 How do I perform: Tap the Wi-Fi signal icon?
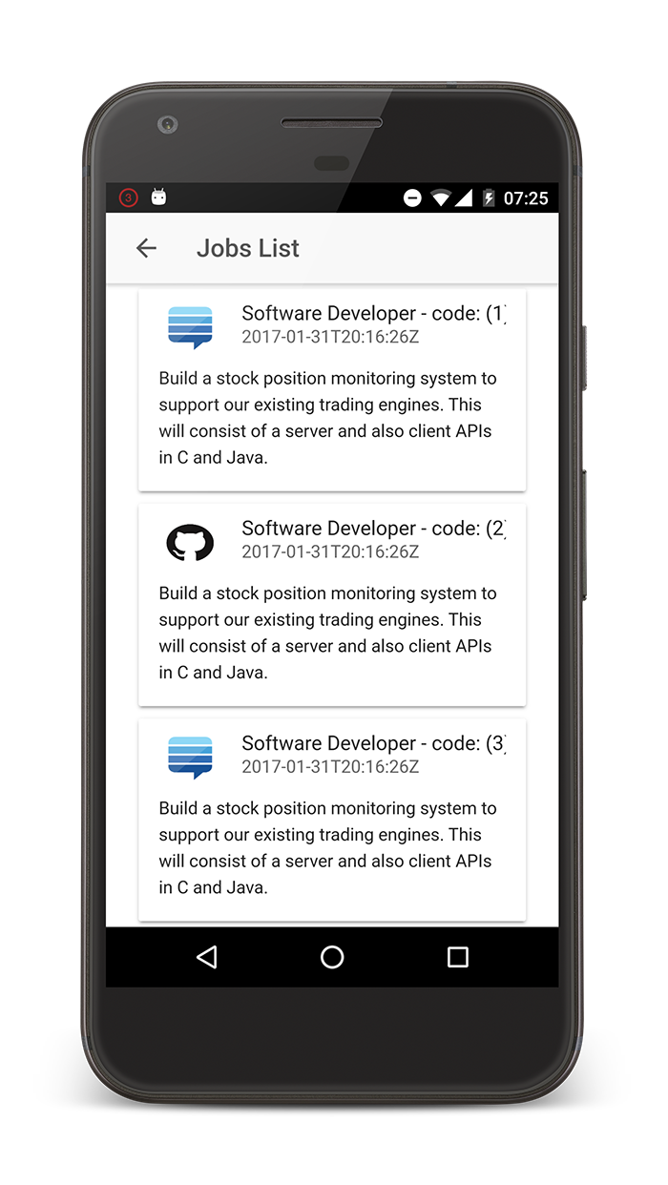pyautogui.click(x=440, y=197)
